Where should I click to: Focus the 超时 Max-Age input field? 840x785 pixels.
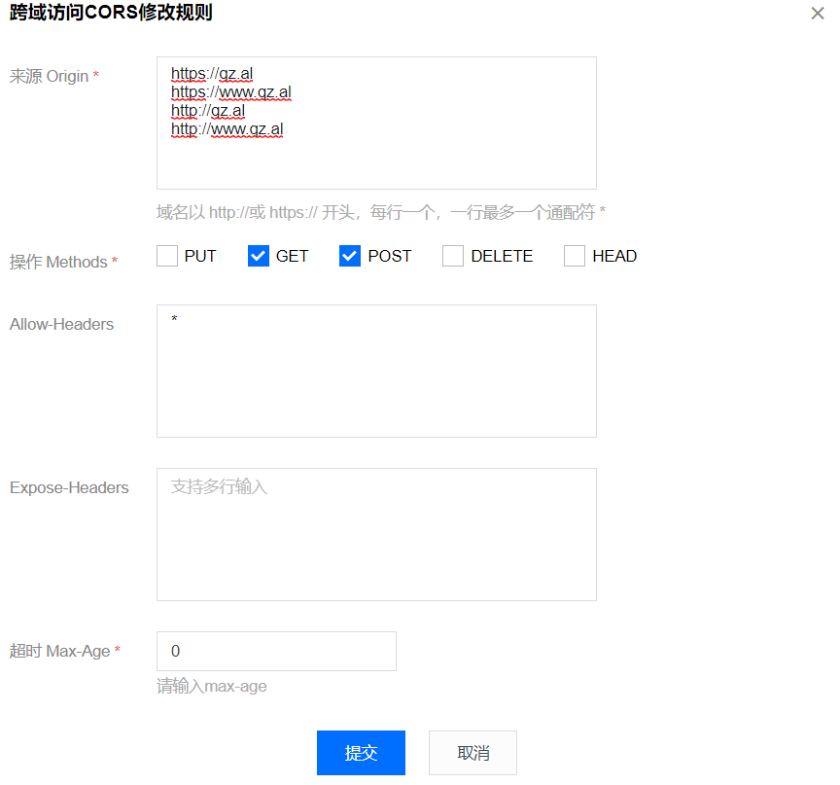276,651
